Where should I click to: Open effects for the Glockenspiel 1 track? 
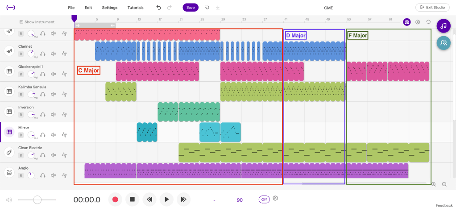click(x=64, y=74)
